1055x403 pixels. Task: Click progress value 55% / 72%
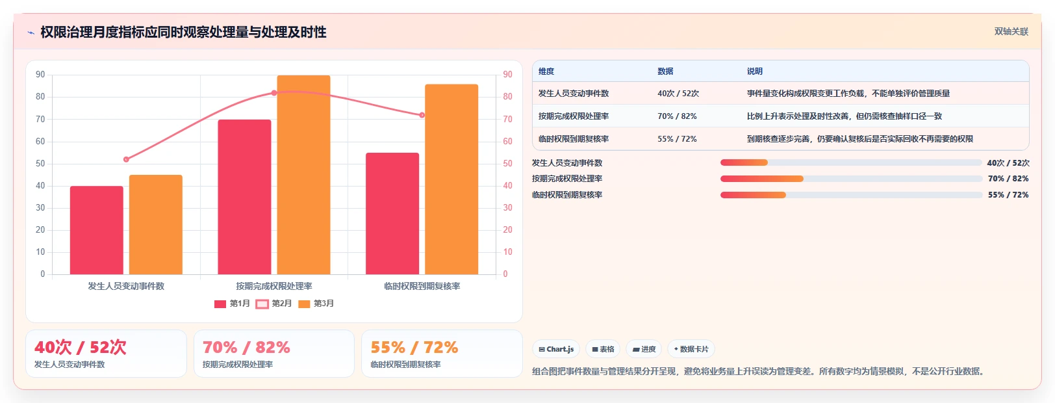point(1008,195)
